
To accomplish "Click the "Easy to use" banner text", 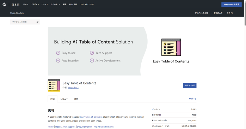I will [x=69, y=53].
